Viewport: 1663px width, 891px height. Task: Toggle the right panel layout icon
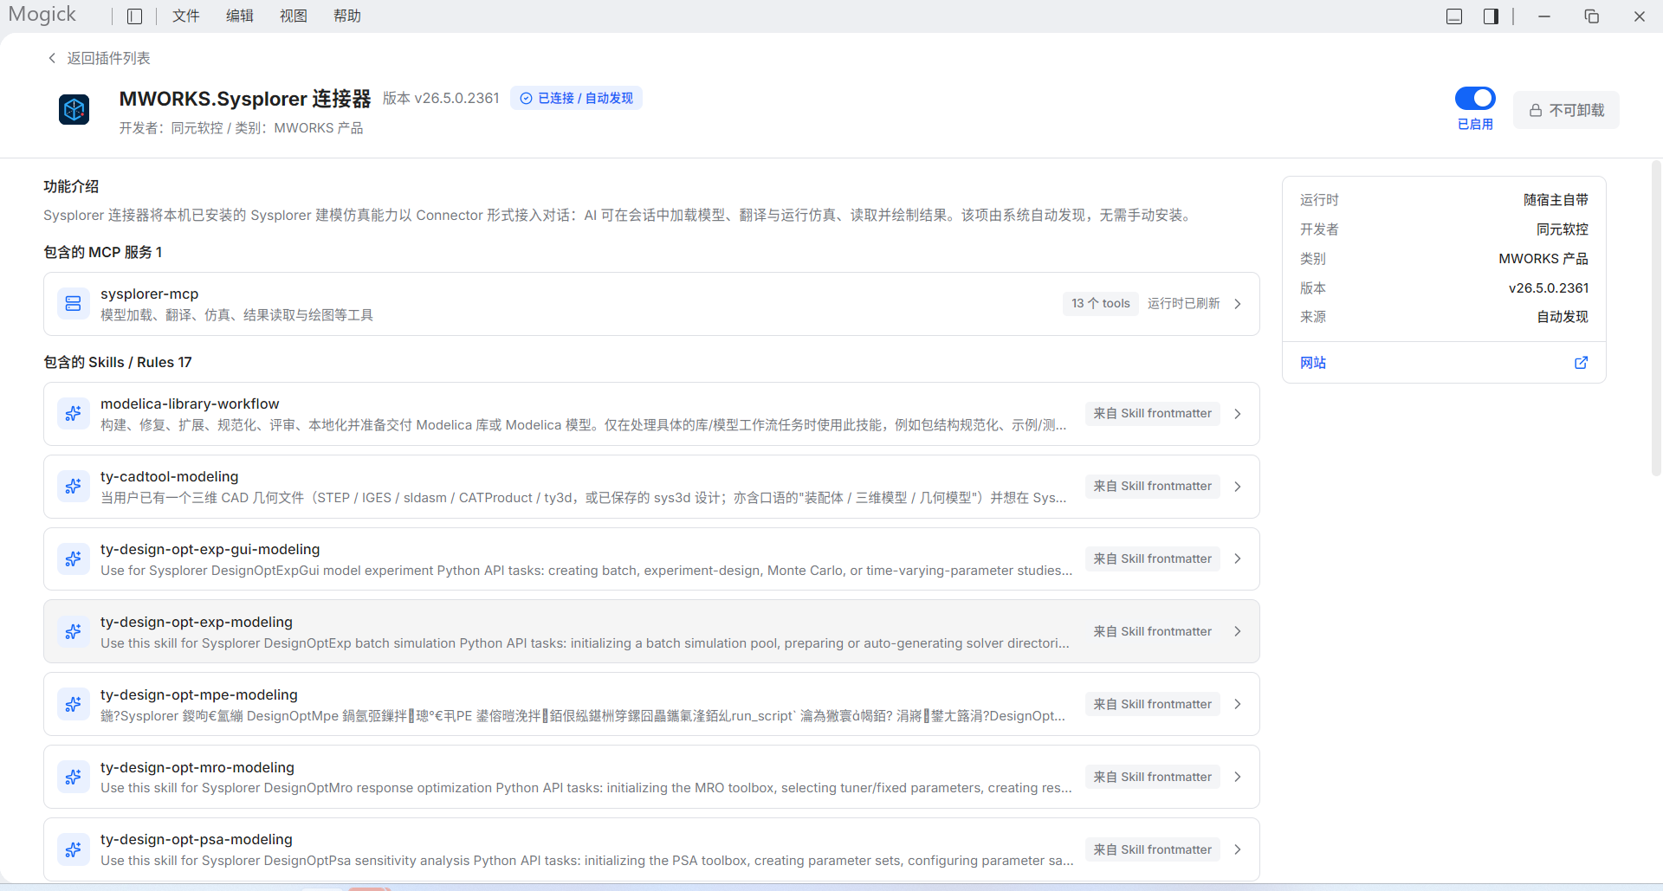(x=1491, y=16)
